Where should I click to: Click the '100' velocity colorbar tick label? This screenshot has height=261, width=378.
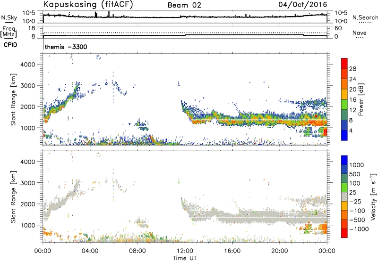[x=355, y=183]
